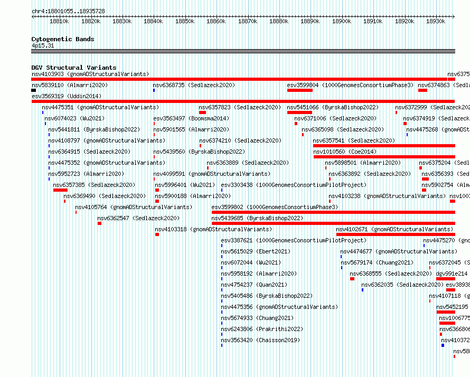470x377 pixels.
Task: Click the red bar under dgv991e214
Action: 446,279
